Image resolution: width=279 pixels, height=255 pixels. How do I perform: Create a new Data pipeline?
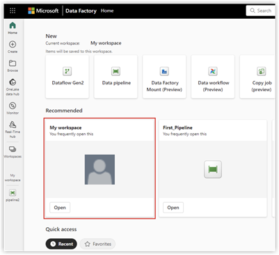[115, 77]
